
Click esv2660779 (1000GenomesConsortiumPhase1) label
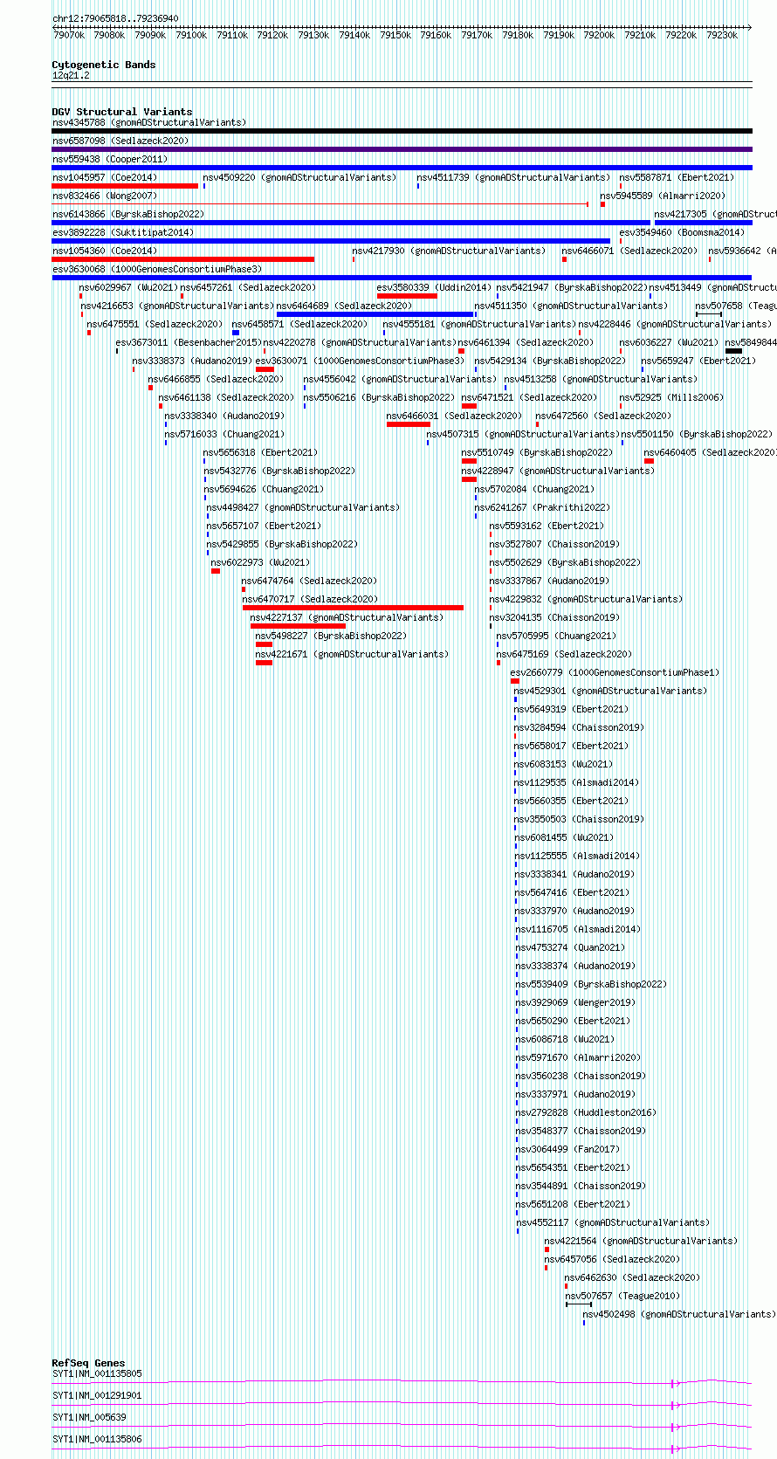pyautogui.click(x=615, y=673)
